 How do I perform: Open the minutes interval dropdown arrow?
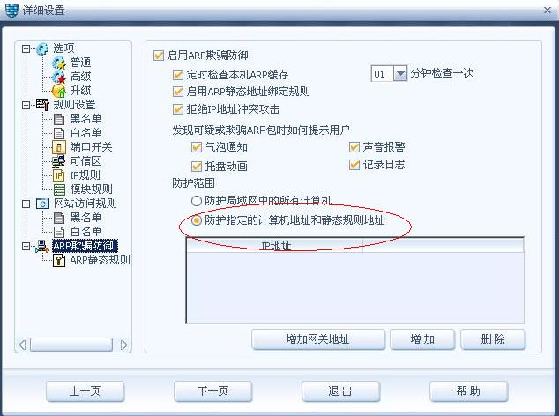[400, 74]
